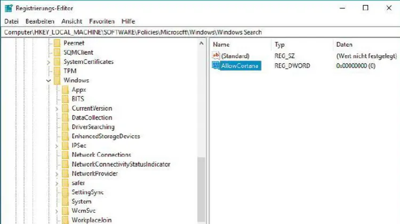Click the System folder icon
The image size is (400, 224).
(65, 201)
